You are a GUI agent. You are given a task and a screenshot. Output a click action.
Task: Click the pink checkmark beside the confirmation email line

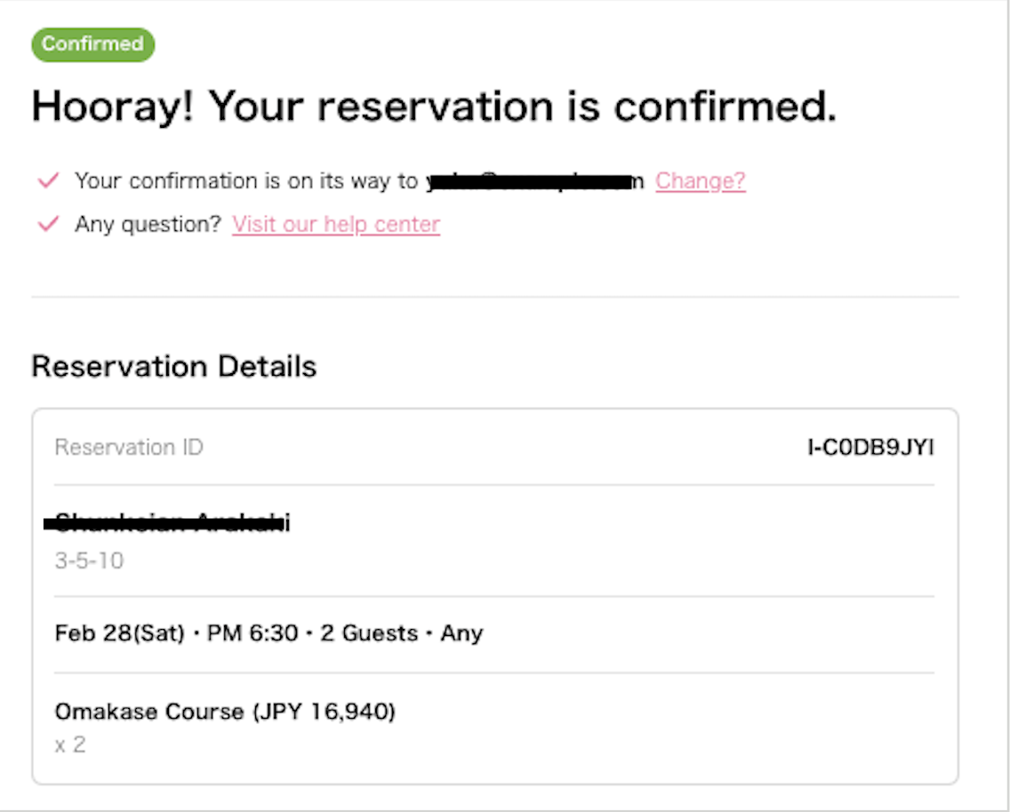click(48, 181)
